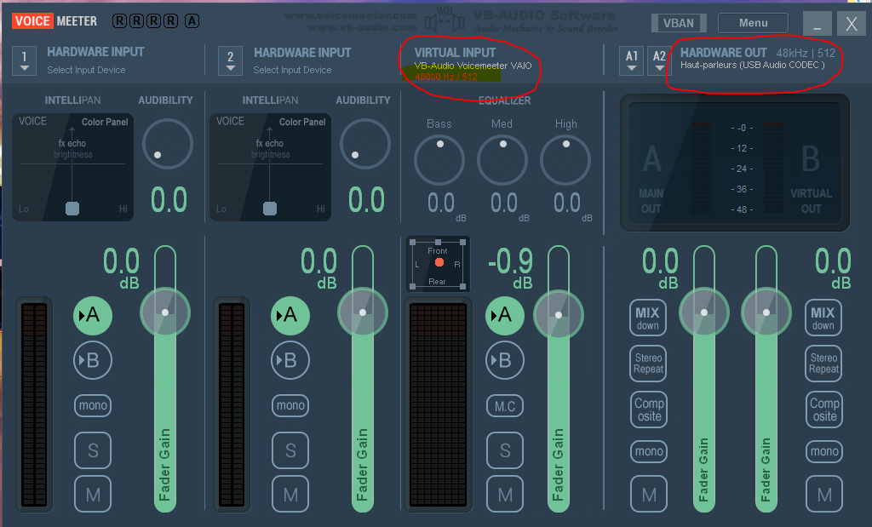The width and height of the screenshot is (872, 527).
Task: Click the Hardware Input 2 fader gain knob
Action: click(x=363, y=312)
